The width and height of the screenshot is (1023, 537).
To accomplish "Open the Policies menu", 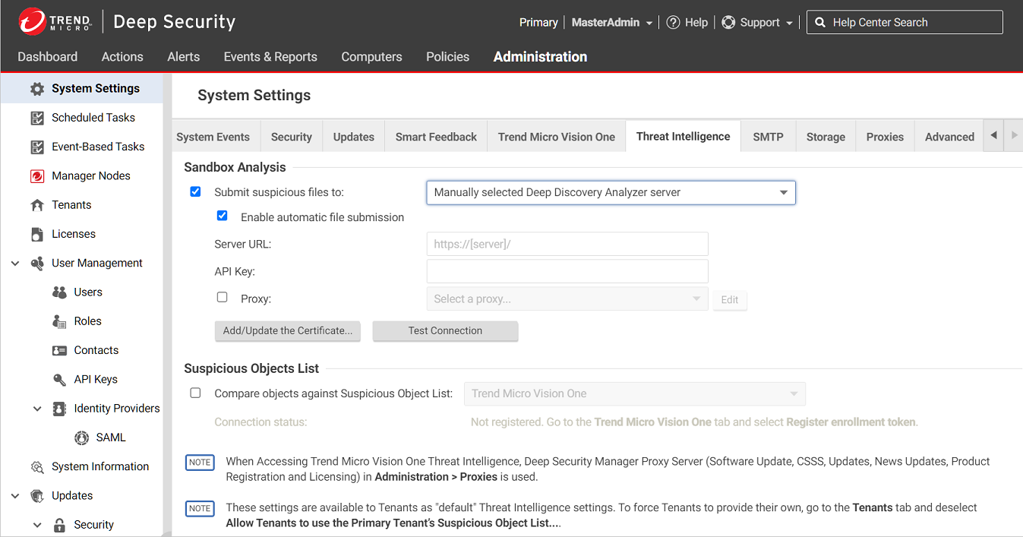I will pyautogui.click(x=447, y=57).
